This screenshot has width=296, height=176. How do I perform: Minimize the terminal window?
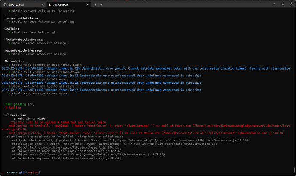[274, 4]
